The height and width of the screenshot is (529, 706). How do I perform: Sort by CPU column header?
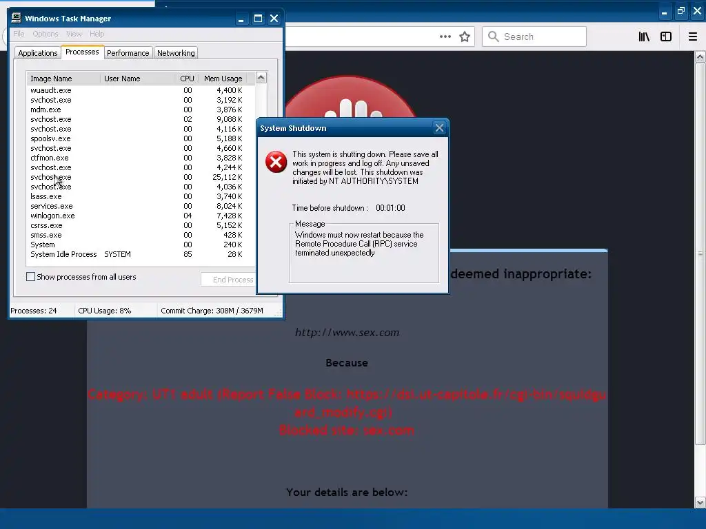[186, 79]
